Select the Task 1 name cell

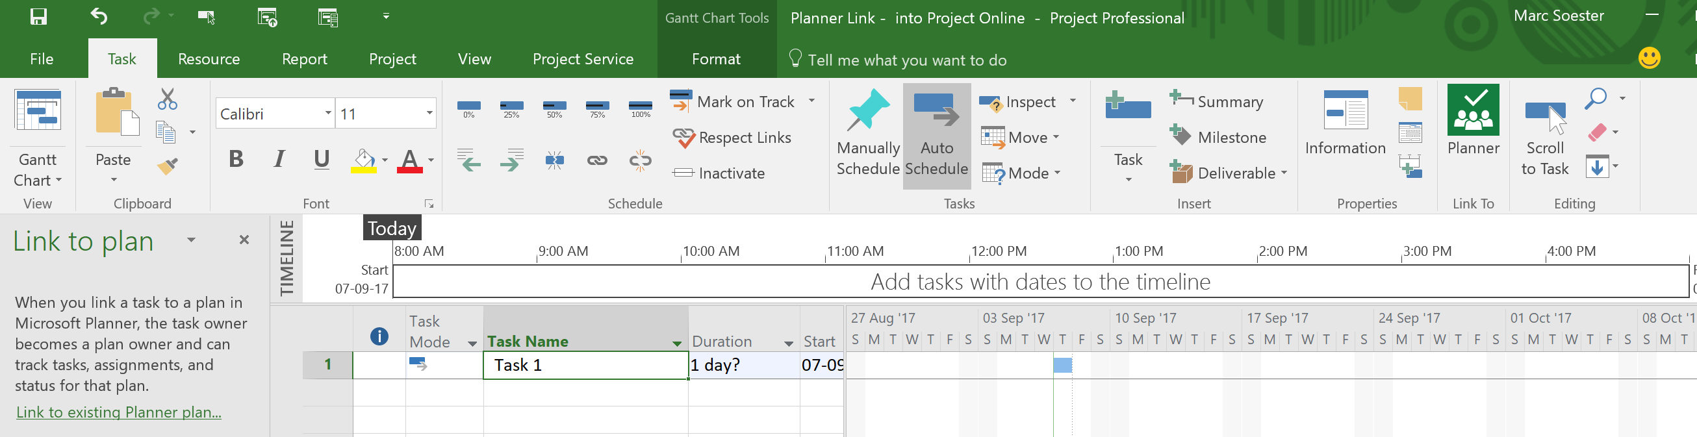[585, 366]
